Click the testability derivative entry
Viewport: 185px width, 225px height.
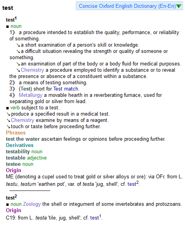point(18,152)
